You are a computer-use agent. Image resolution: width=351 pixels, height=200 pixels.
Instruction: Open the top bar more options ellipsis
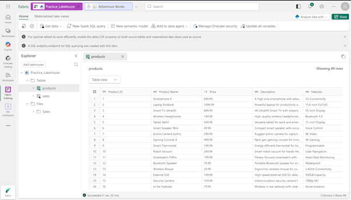point(333,7)
